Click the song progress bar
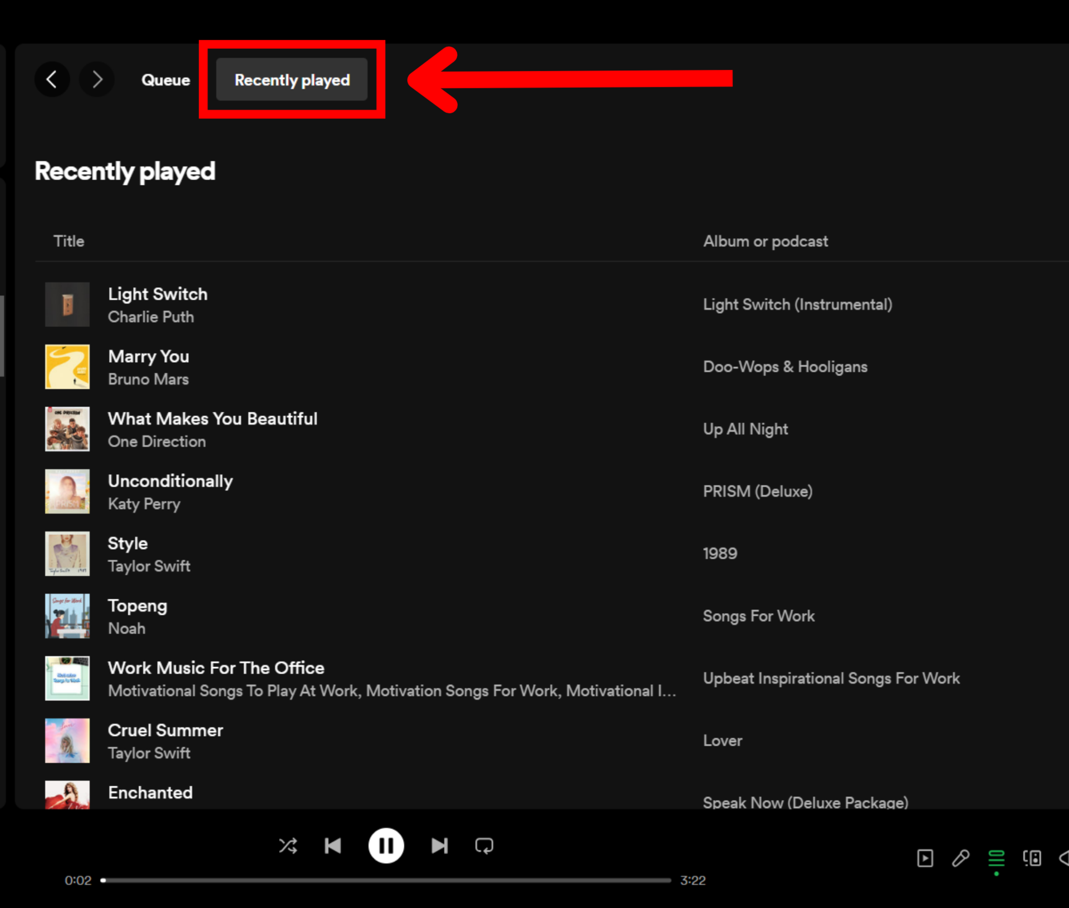Image resolution: width=1069 pixels, height=908 pixels. 387,880
